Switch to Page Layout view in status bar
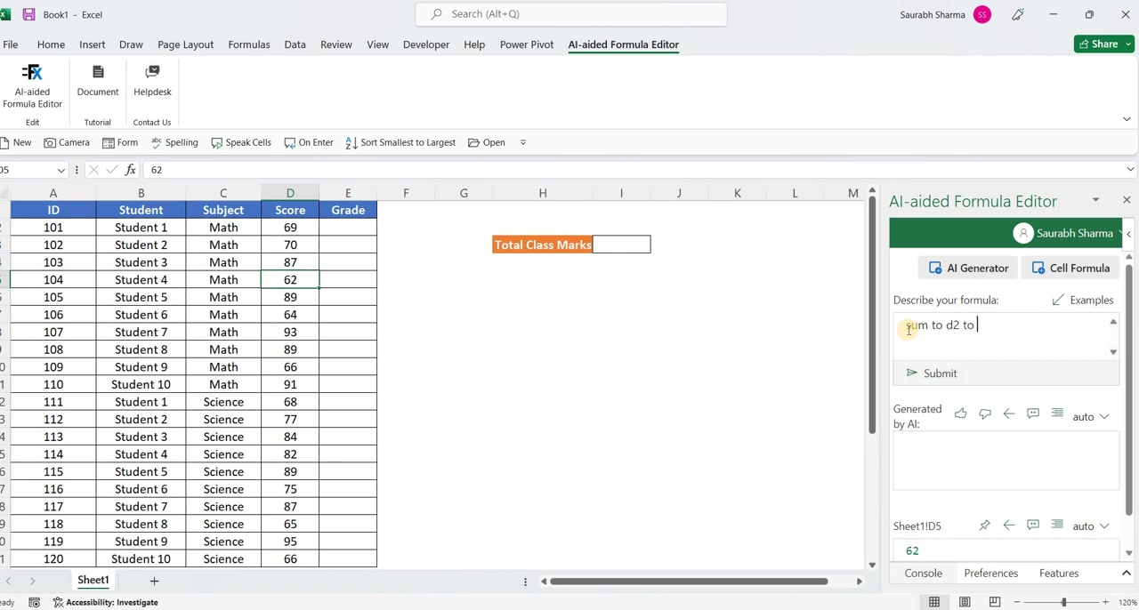The image size is (1139, 610). 965,602
